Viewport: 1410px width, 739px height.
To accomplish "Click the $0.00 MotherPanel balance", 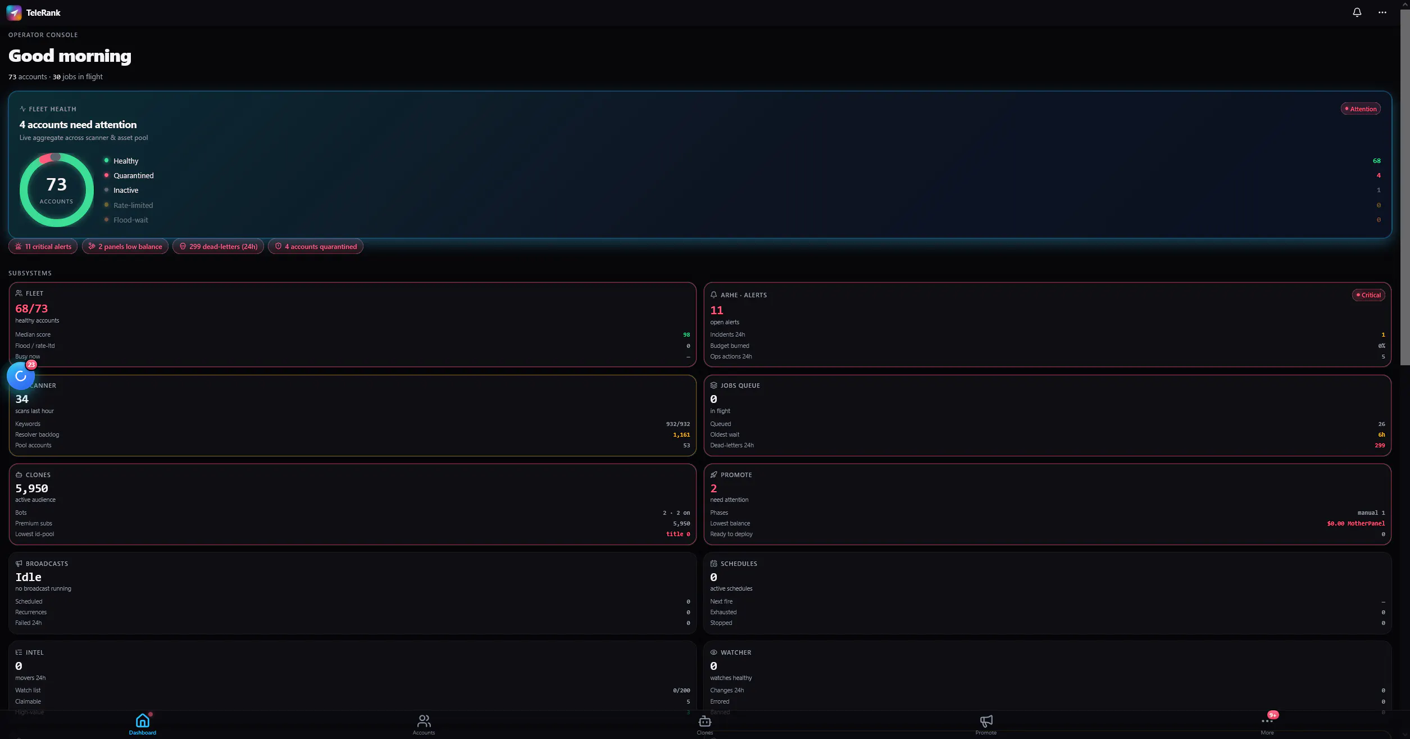I will point(1356,524).
